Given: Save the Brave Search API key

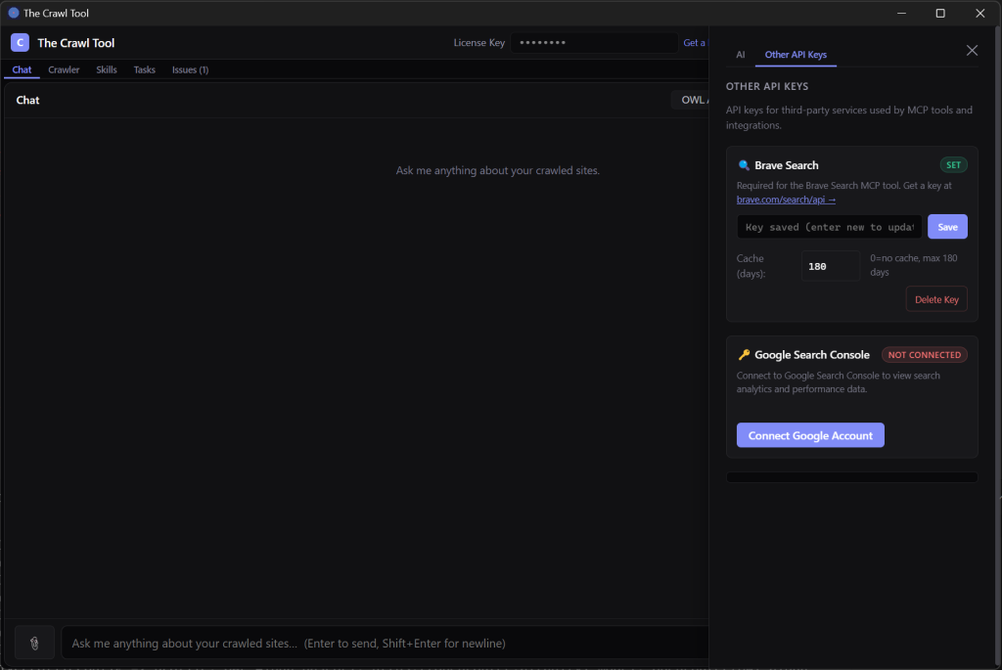Looking at the screenshot, I should coord(947,227).
